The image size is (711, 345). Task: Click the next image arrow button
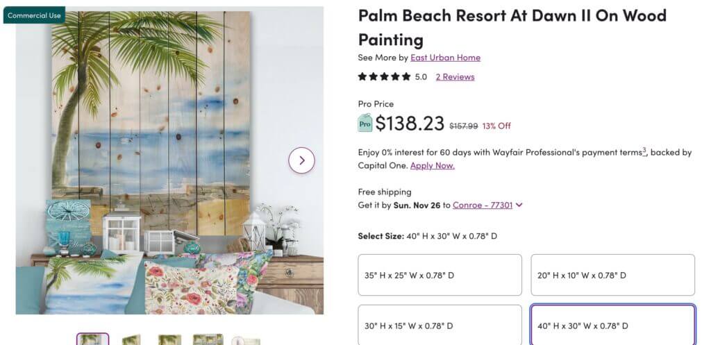pos(301,160)
